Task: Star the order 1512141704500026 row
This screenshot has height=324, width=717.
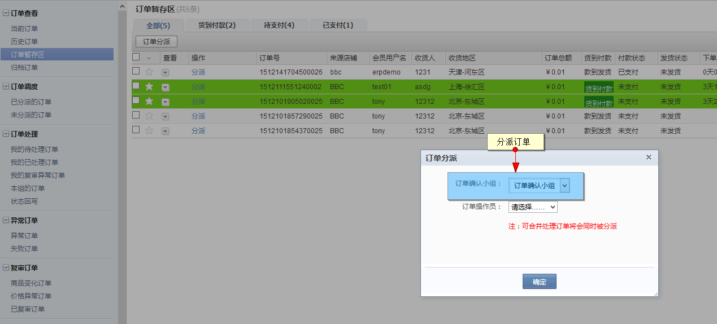Action: pos(149,72)
